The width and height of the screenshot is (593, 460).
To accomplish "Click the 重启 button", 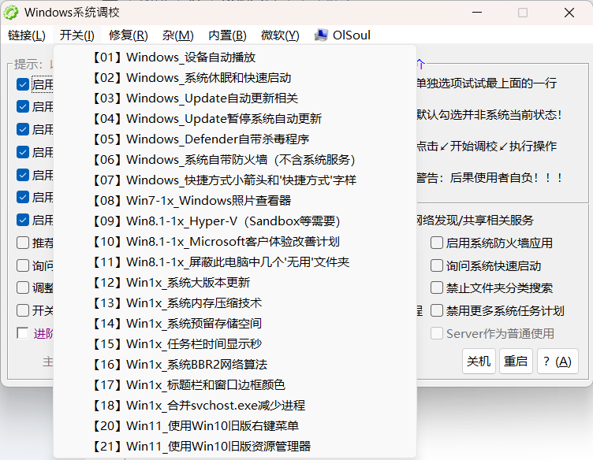I will tap(516, 361).
